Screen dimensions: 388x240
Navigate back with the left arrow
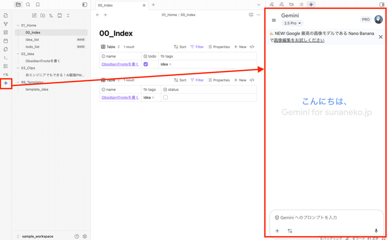98,15
